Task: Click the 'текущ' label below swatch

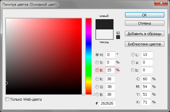Action: click(104, 42)
